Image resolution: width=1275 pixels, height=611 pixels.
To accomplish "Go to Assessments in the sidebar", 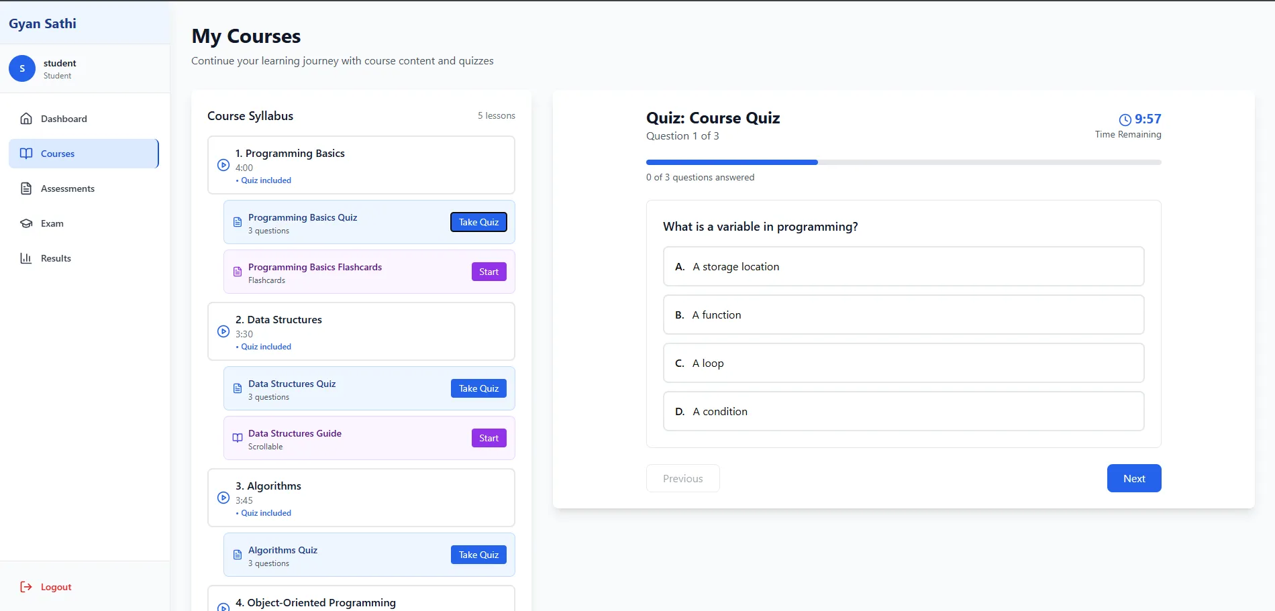I will pos(67,188).
